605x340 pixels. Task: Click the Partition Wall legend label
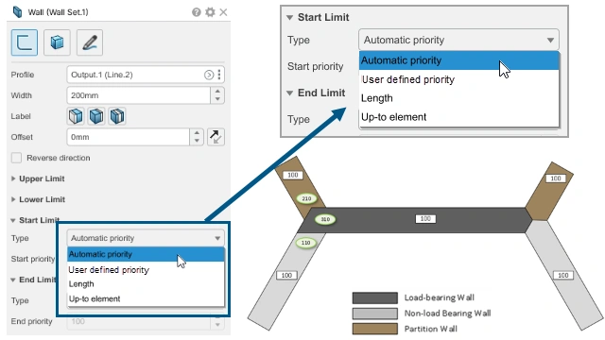click(x=431, y=329)
